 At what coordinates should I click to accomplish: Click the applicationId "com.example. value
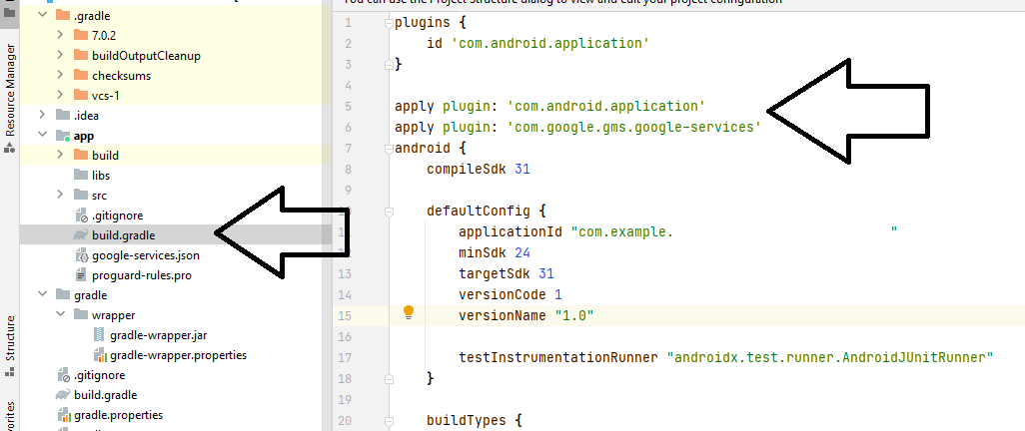click(x=733, y=231)
